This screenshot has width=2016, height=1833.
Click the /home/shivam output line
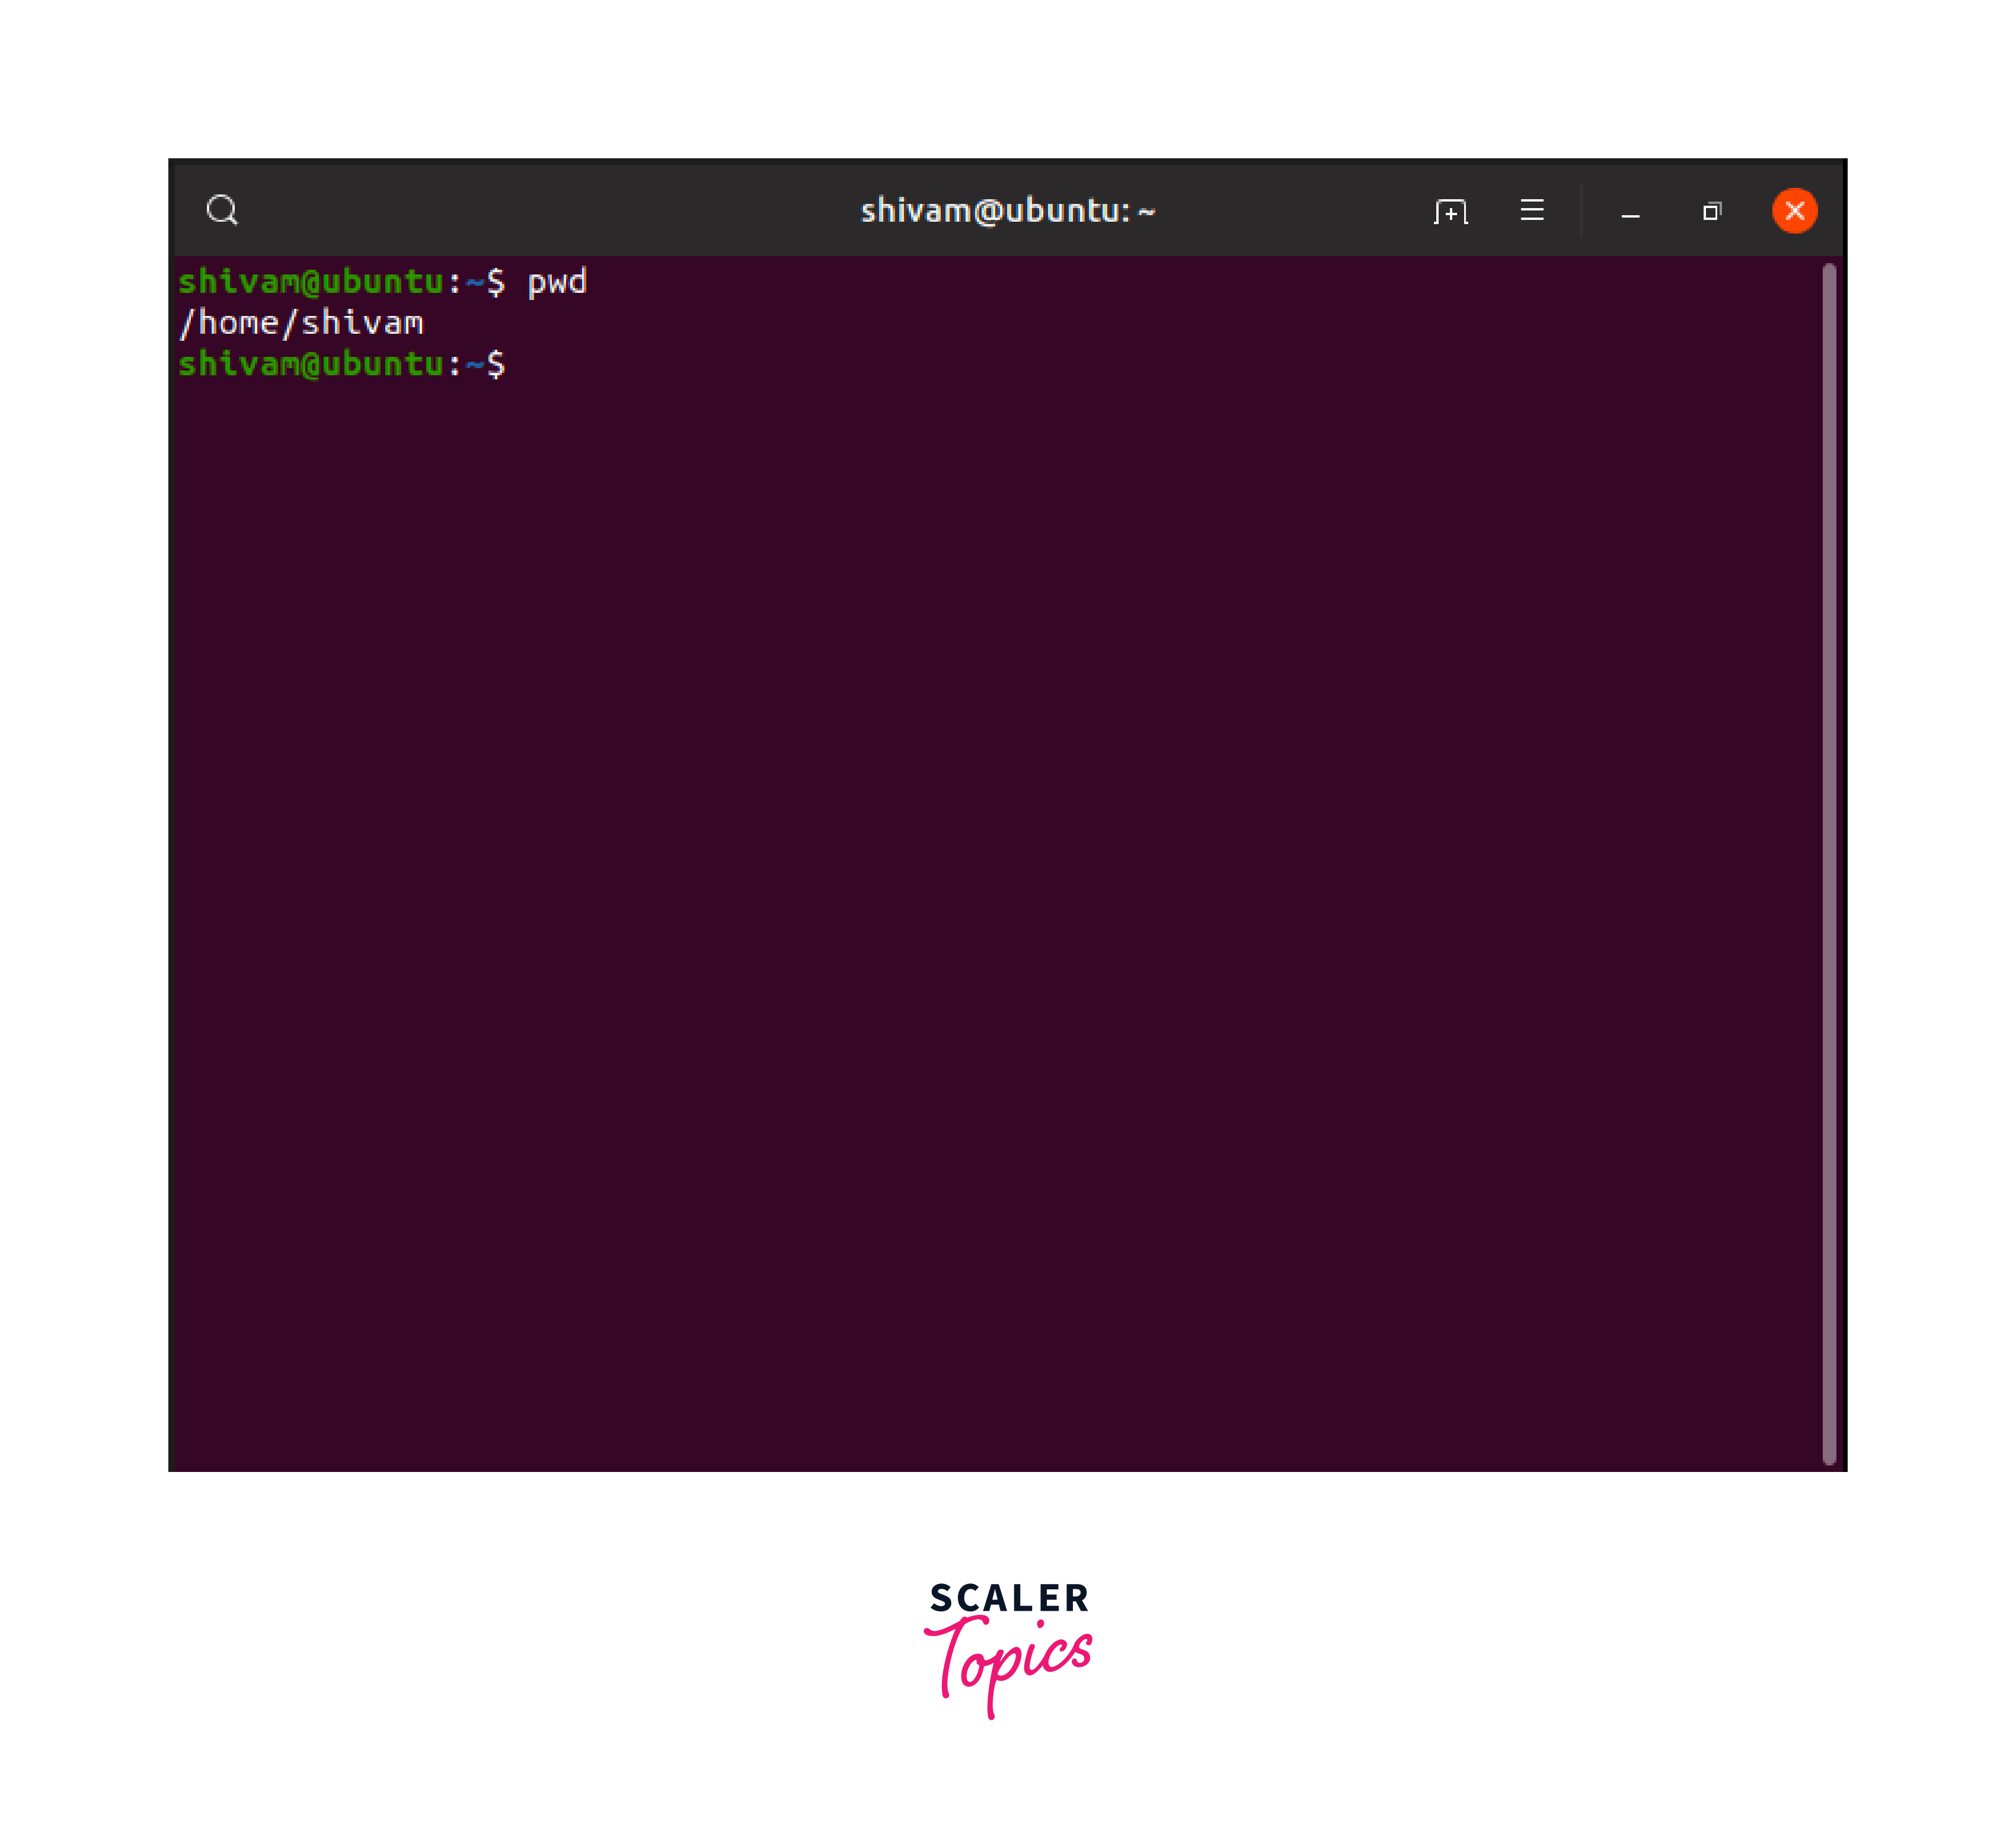301,323
